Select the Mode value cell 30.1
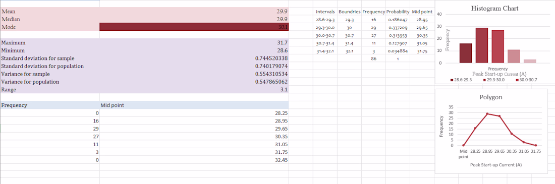 click(194, 27)
